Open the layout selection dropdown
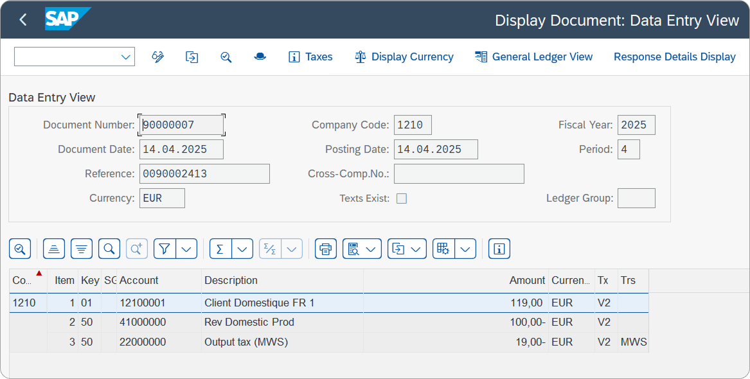This screenshot has height=379, width=750. (x=465, y=249)
